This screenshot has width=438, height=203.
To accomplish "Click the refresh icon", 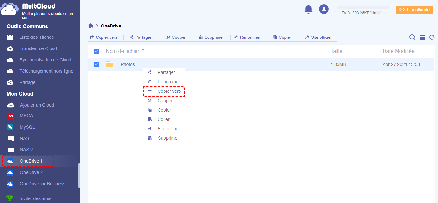I will click(x=432, y=37).
